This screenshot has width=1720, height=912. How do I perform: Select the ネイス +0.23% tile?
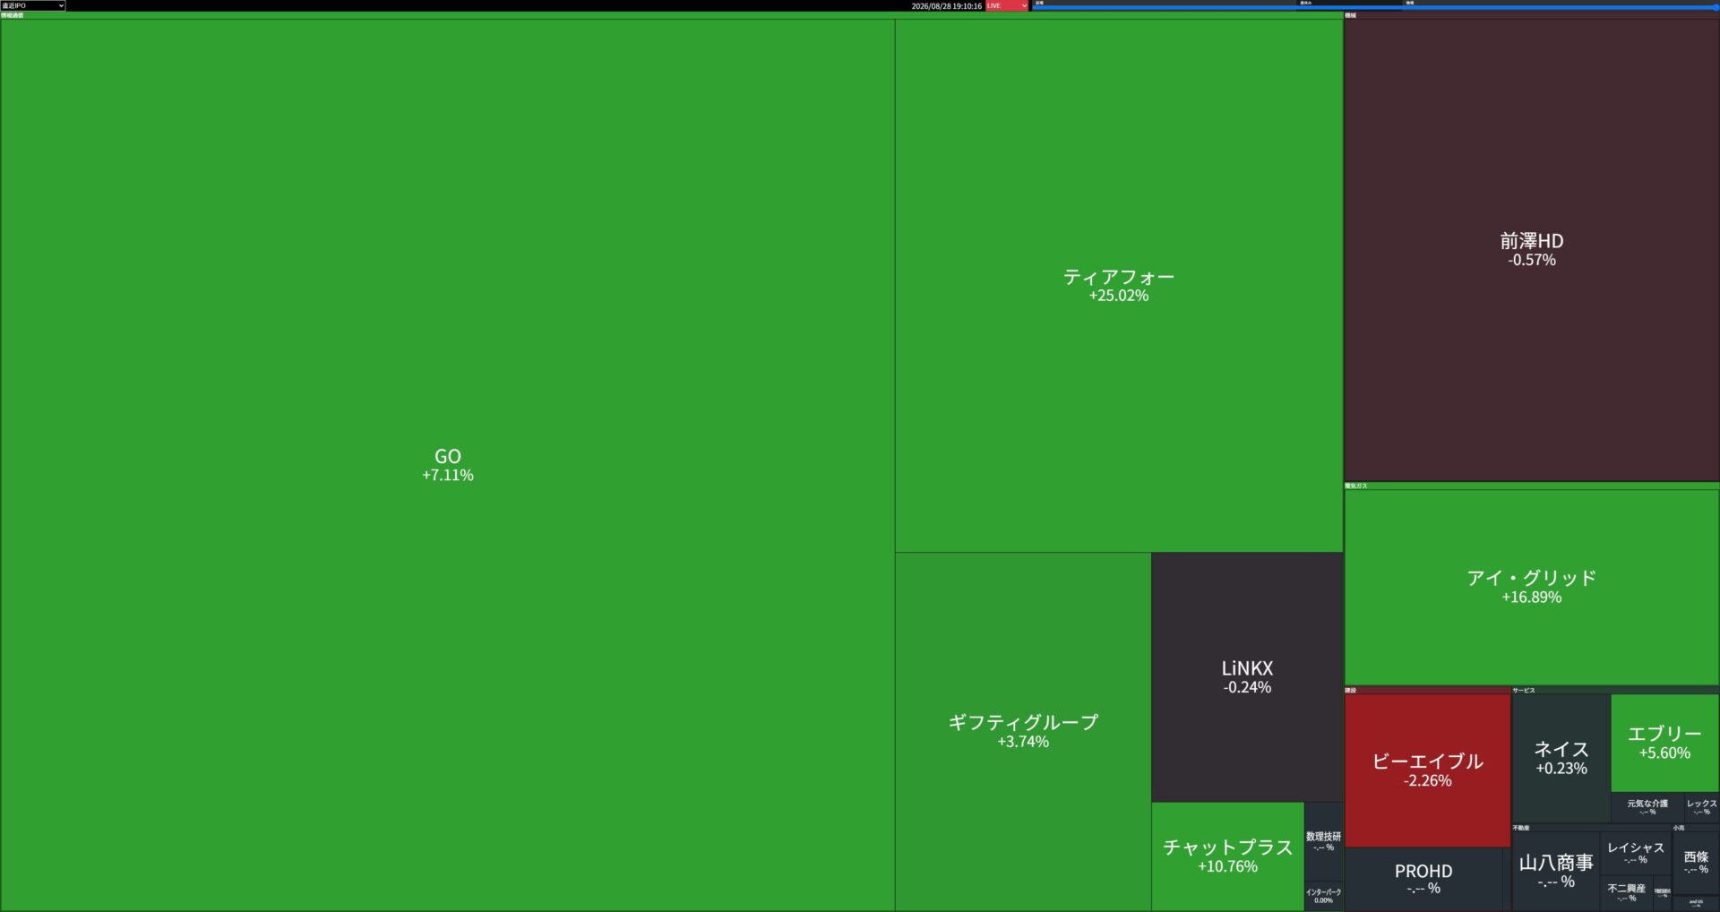click(1561, 758)
